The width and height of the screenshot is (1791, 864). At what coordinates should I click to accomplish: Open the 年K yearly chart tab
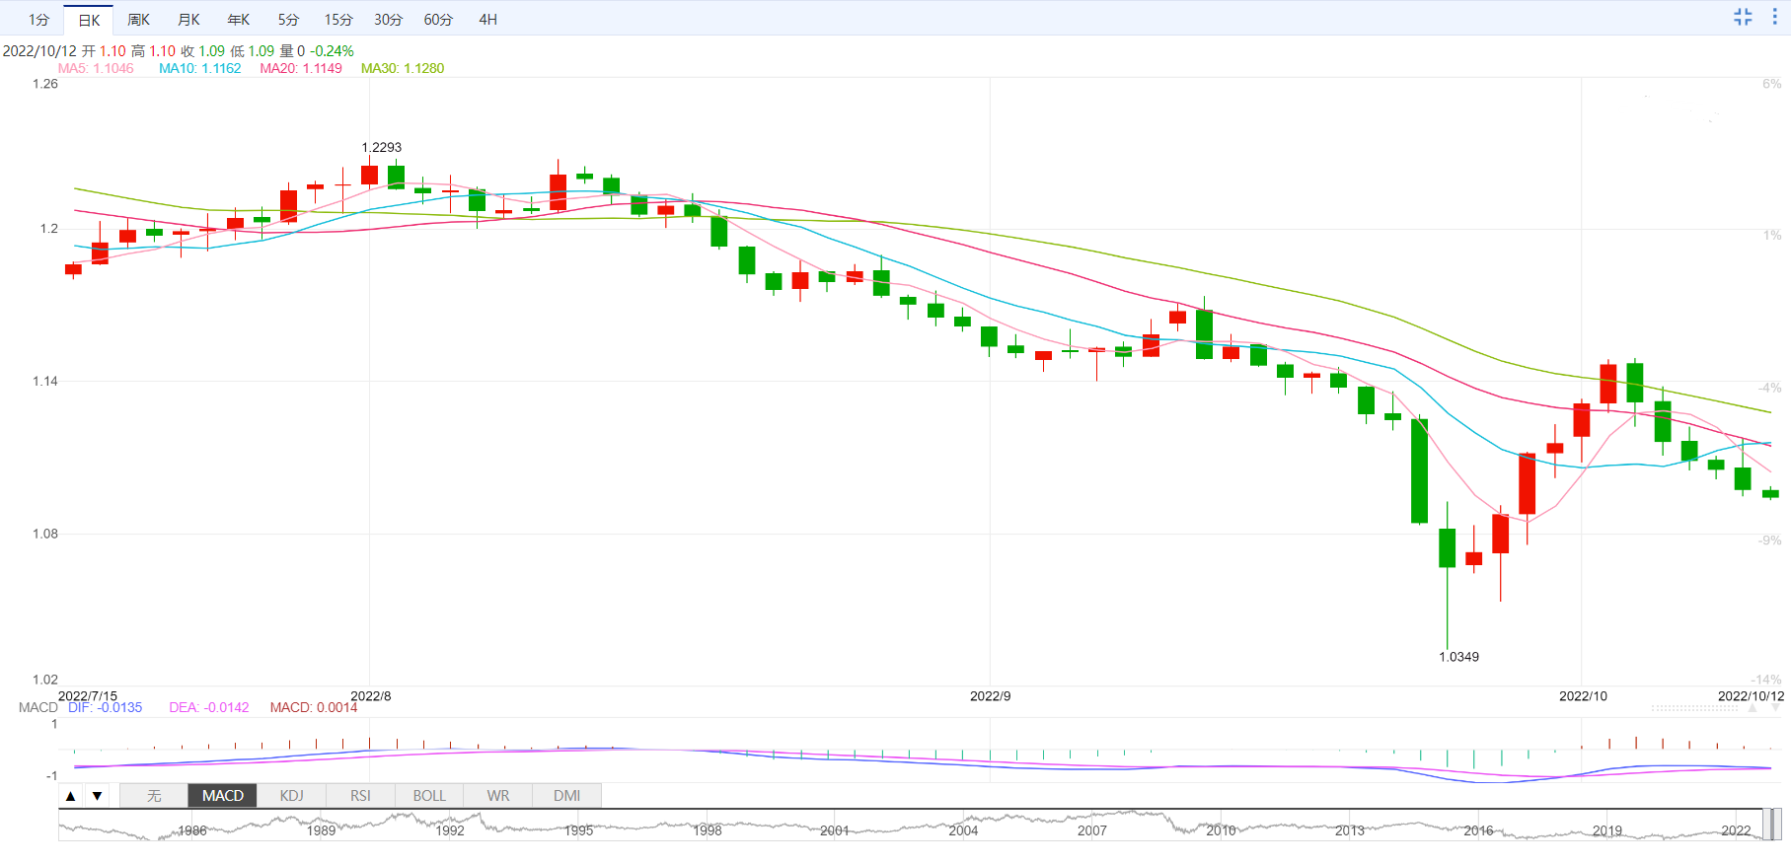click(x=239, y=20)
